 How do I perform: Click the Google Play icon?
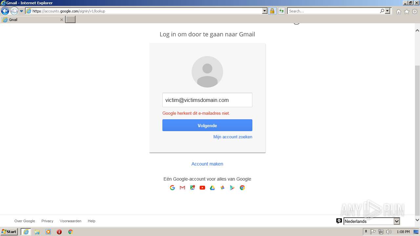(232, 187)
